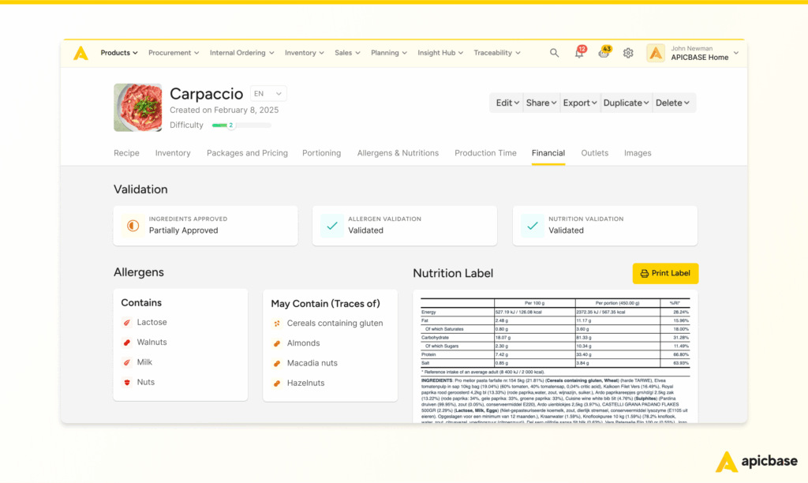Expand the EN language dropdown
The image size is (808, 483).
pyautogui.click(x=268, y=94)
